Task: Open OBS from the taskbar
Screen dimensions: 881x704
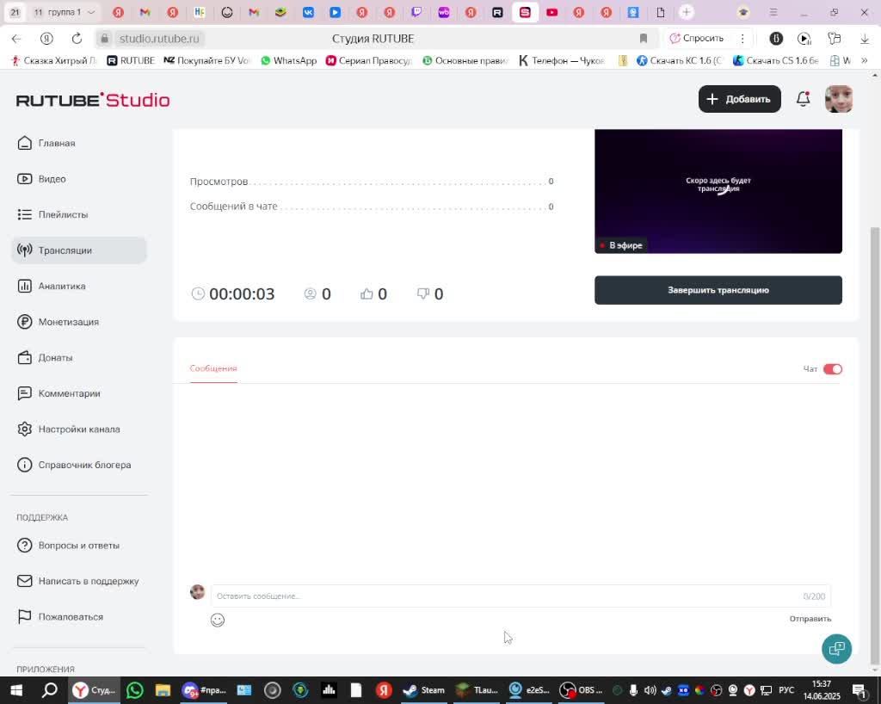Action: click(x=581, y=690)
